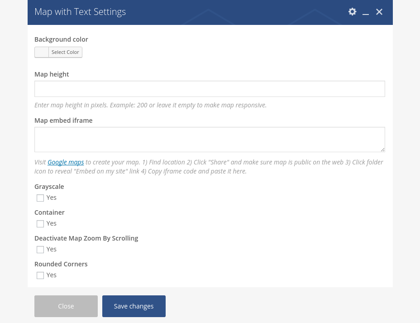Select Yes label under Deactivate Map Zoom
420x323 pixels.
click(x=52, y=250)
